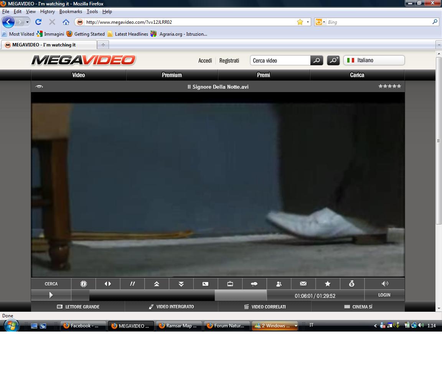Click the Registrati link
The width and height of the screenshot is (442, 368).
[x=229, y=61]
